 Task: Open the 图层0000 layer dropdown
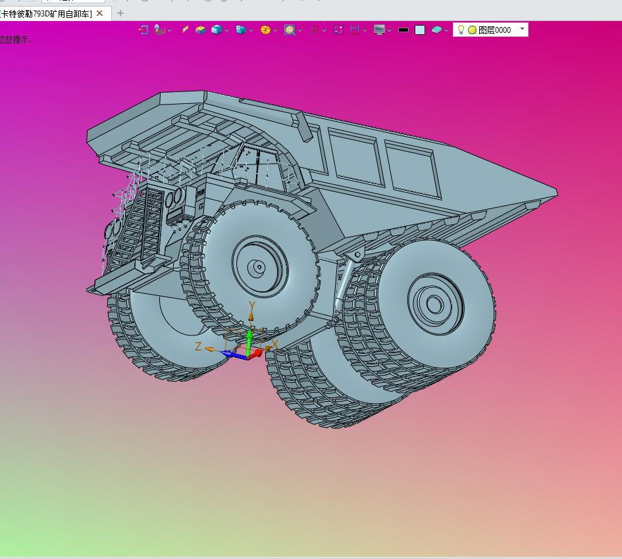click(522, 30)
